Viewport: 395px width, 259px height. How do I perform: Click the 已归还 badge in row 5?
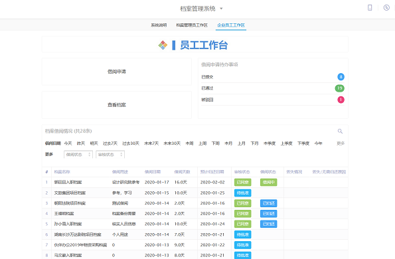[x=269, y=224]
